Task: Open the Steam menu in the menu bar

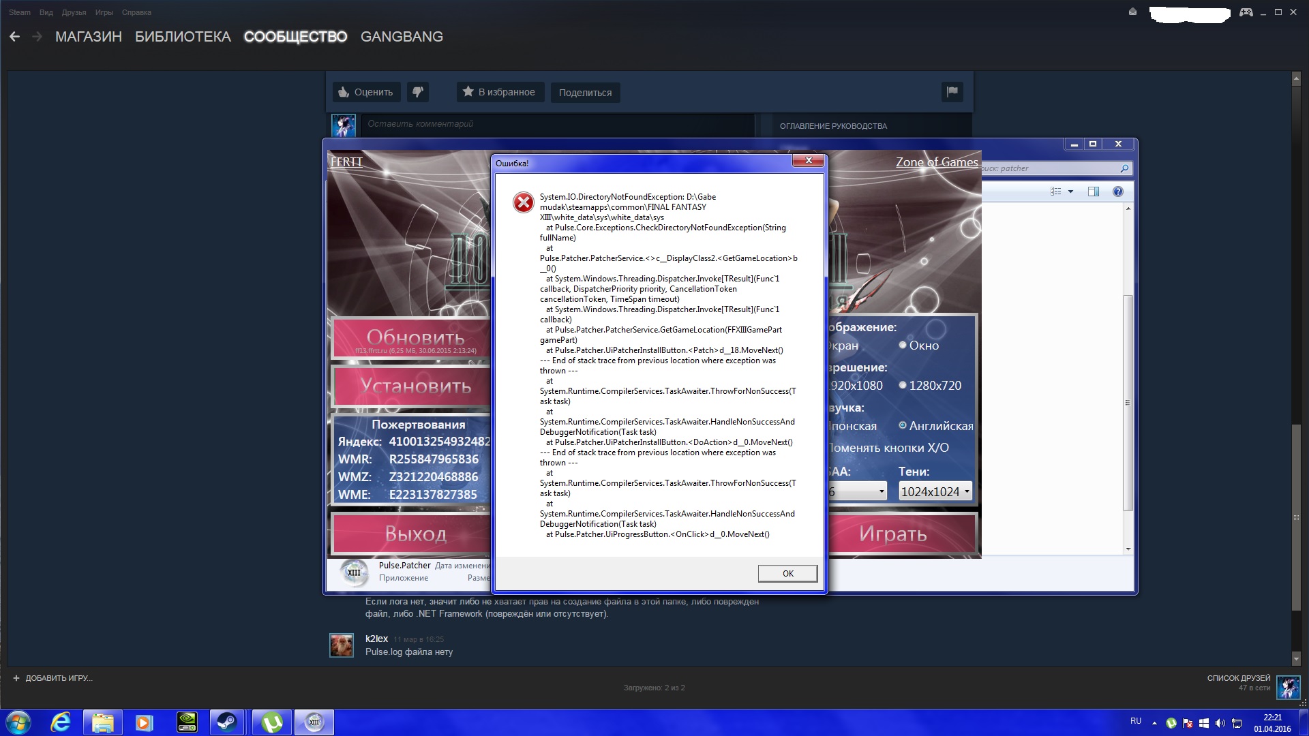Action: click(x=20, y=12)
